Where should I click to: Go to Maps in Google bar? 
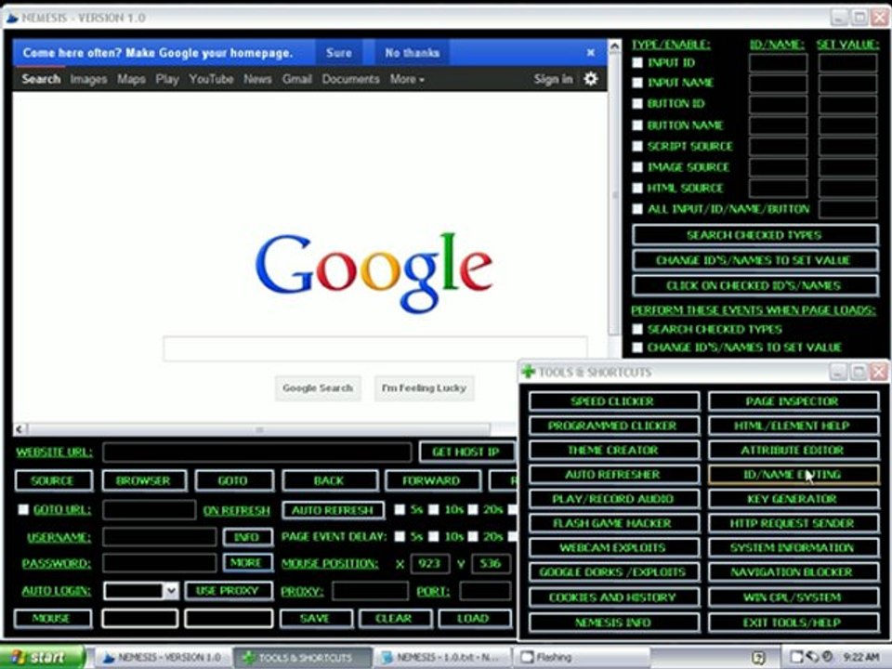131,79
